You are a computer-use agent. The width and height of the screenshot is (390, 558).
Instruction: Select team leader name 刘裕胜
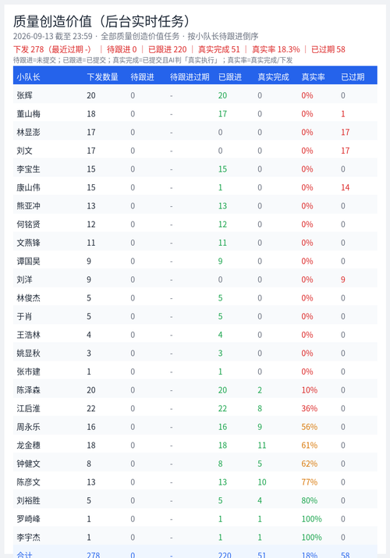coord(28,501)
